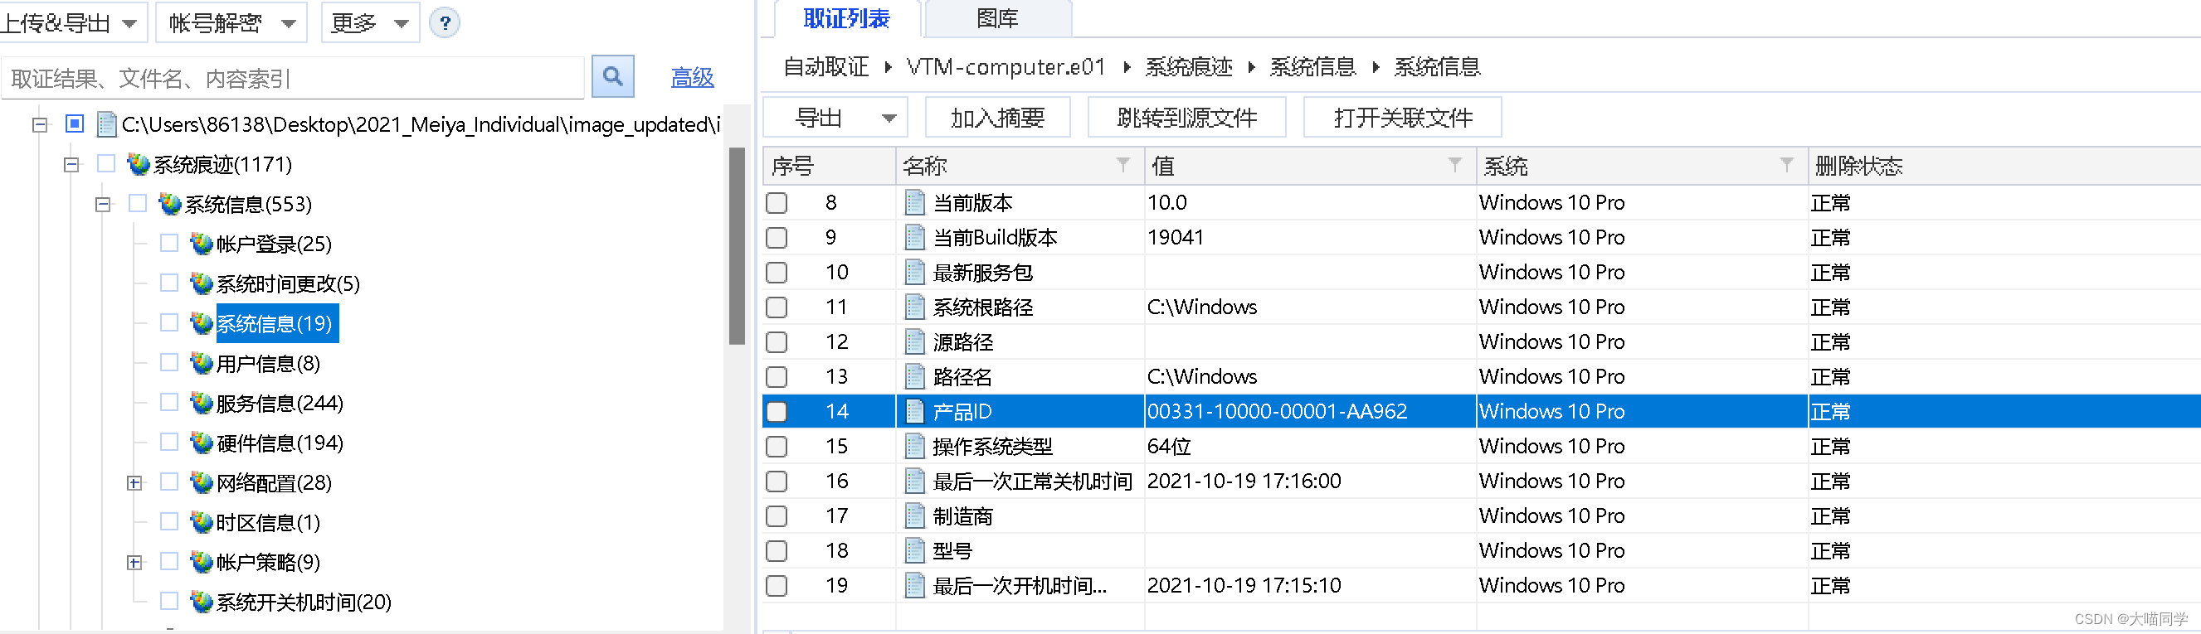
Task: Go to VTM-computer.e01 in the breadcrumb
Action: tap(1006, 66)
